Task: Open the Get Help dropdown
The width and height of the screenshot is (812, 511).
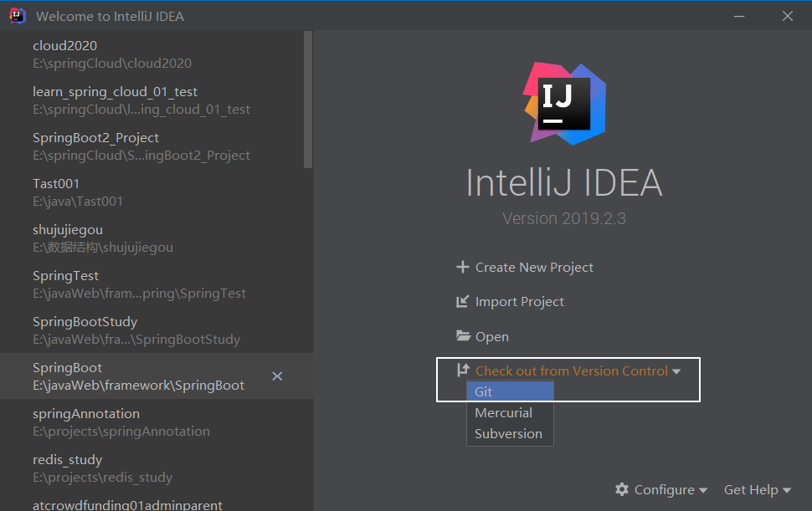Action: coord(757,490)
